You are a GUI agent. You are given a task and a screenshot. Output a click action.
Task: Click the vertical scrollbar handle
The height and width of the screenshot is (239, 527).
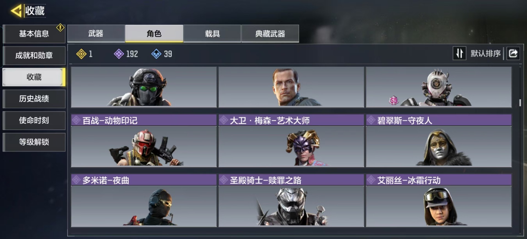[x=520, y=103]
